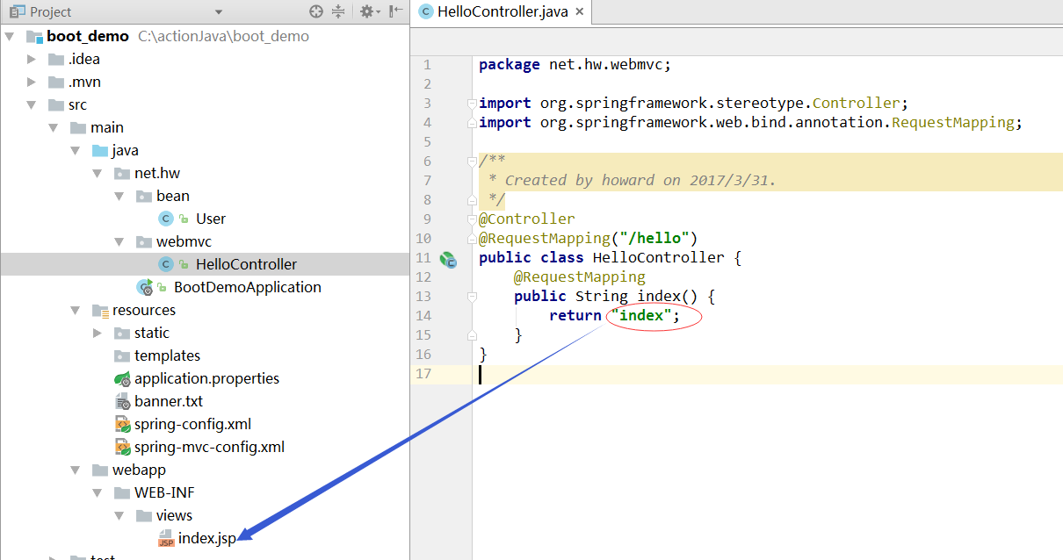Fold the import block at line 3
1063x560 pixels.
[473, 103]
